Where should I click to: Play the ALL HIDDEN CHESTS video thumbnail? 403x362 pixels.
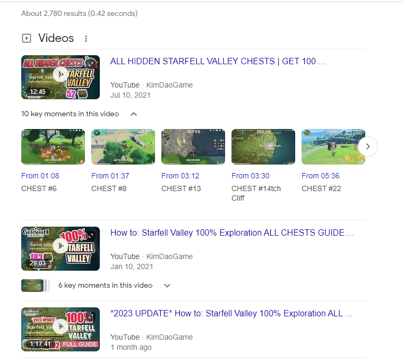[61, 77]
